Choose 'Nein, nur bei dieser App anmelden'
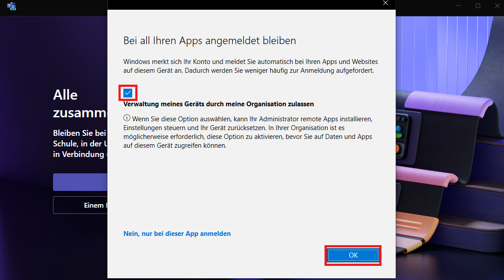 click(177, 234)
